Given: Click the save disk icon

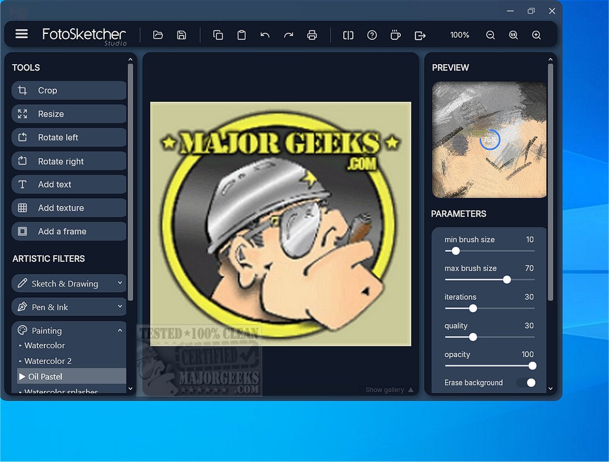Looking at the screenshot, I should click(181, 35).
